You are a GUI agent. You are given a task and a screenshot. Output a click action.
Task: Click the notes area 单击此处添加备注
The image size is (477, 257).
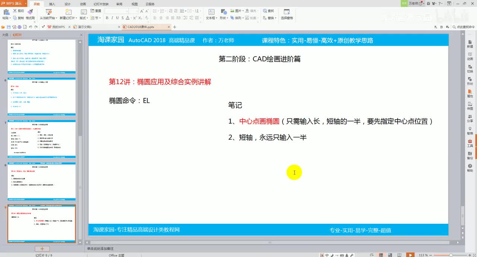(x=100, y=248)
